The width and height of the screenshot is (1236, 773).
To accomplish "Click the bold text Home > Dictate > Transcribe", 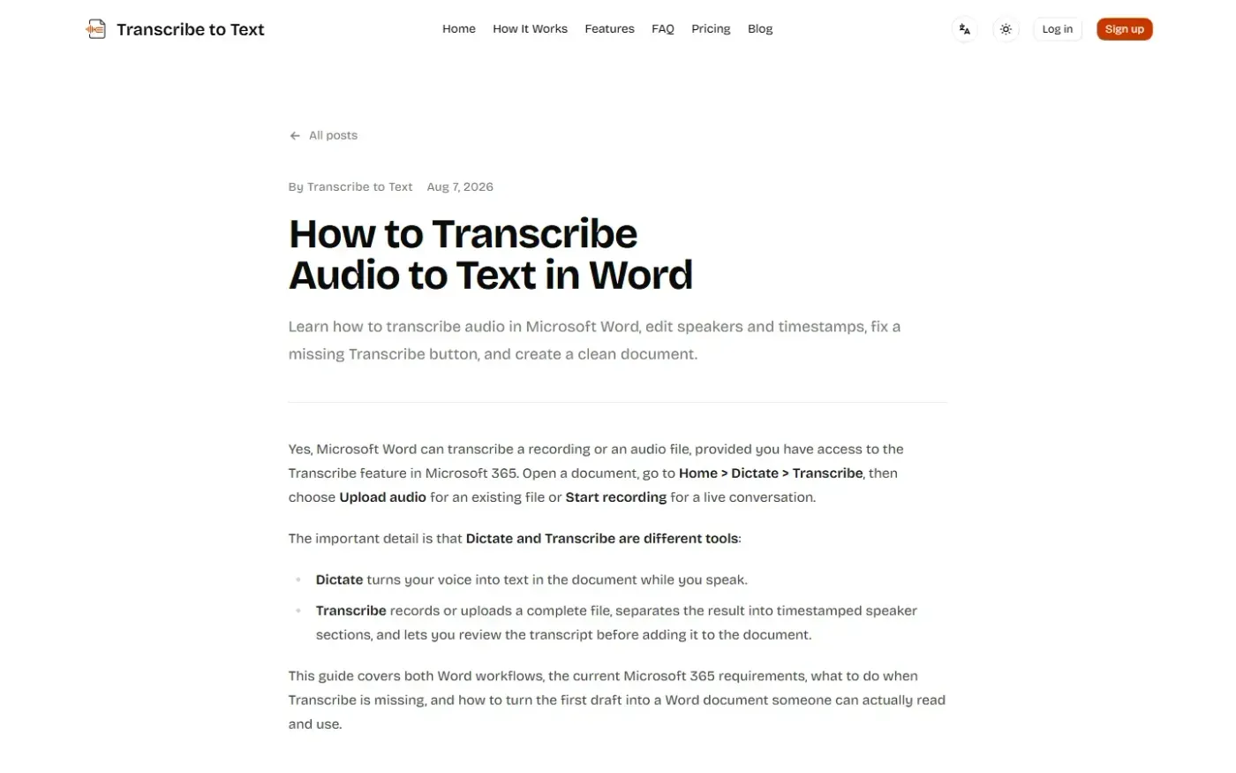I will pyautogui.click(x=771, y=474).
